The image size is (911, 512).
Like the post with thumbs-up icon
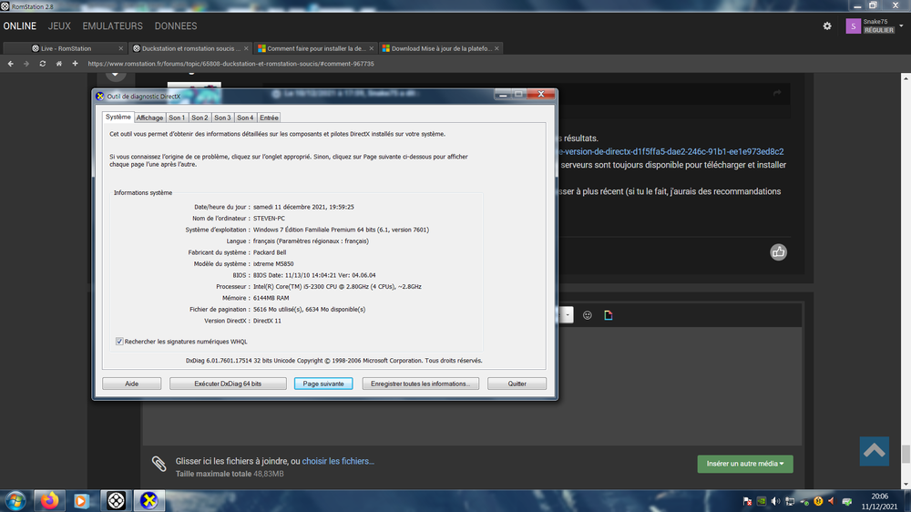(779, 251)
